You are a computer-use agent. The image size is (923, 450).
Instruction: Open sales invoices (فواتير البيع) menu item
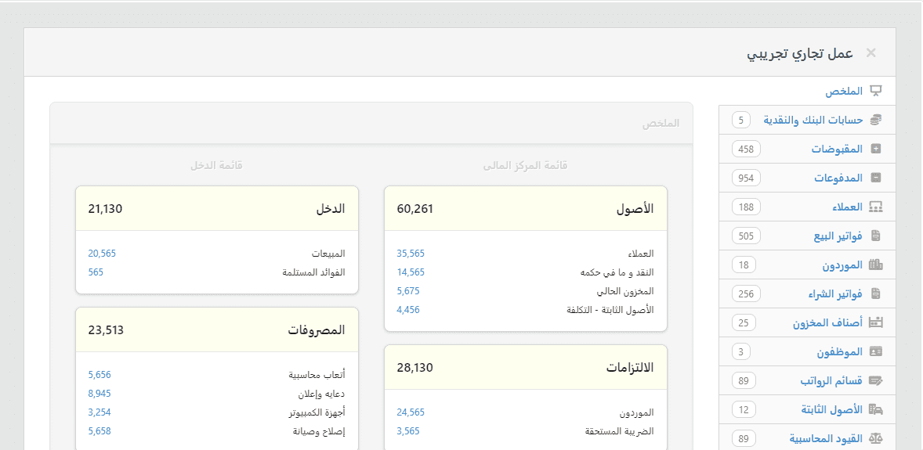click(836, 236)
